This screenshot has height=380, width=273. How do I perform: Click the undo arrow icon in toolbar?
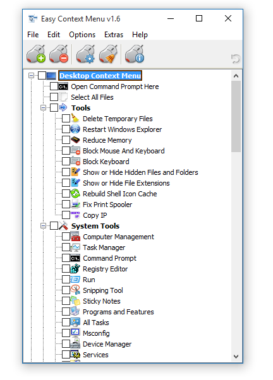[x=235, y=59]
